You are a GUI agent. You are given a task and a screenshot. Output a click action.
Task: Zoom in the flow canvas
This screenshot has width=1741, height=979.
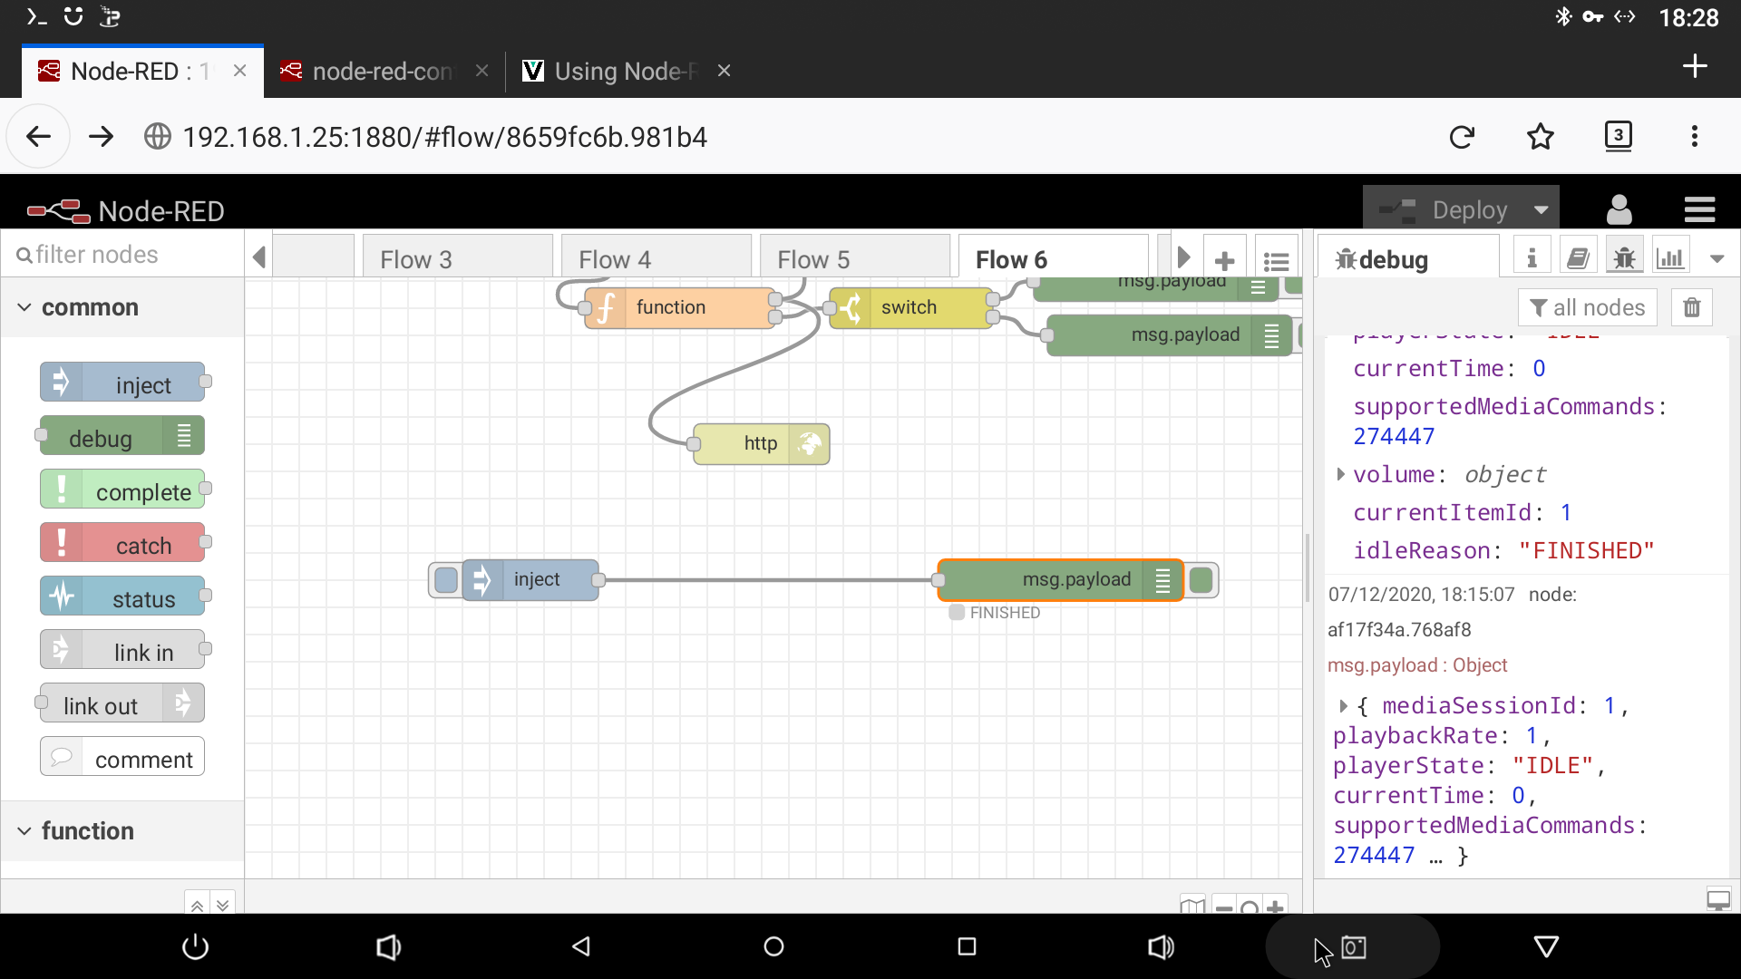1275,906
